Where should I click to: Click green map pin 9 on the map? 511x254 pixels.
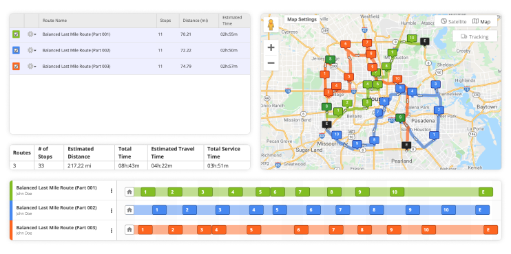pyautogui.click(x=393, y=53)
